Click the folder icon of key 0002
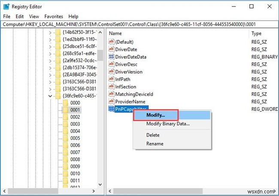279x196 pixels. (x=66, y=117)
